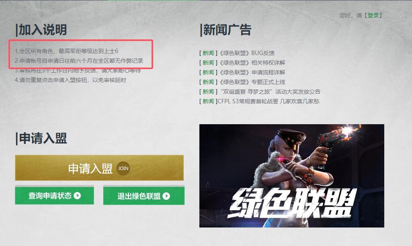Click arrow icon on 退出绿色联盟 button
412x246 pixels.
click(x=166, y=196)
